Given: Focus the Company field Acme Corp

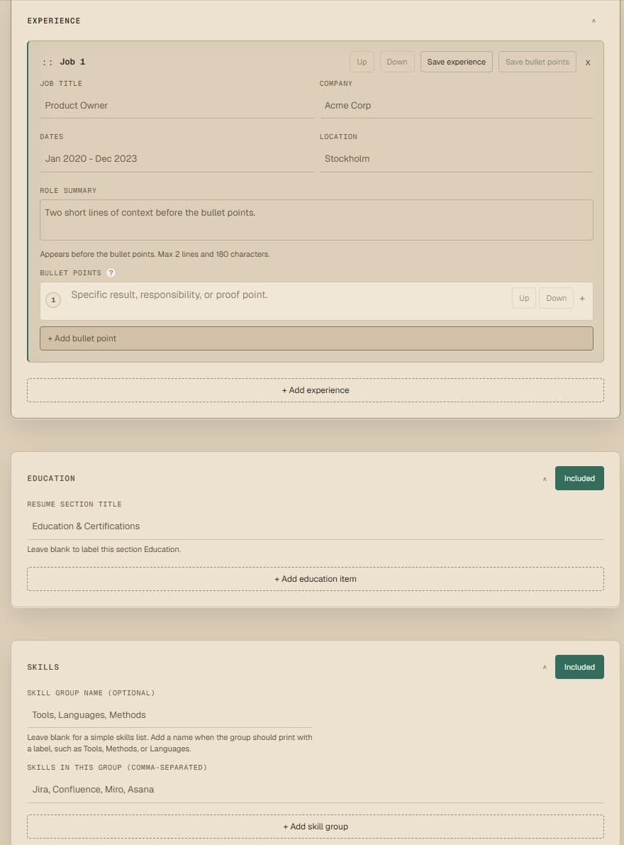Looking at the screenshot, I should (x=457, y=106).
